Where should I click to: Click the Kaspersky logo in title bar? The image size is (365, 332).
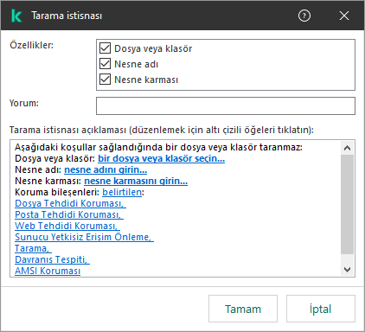16,16
